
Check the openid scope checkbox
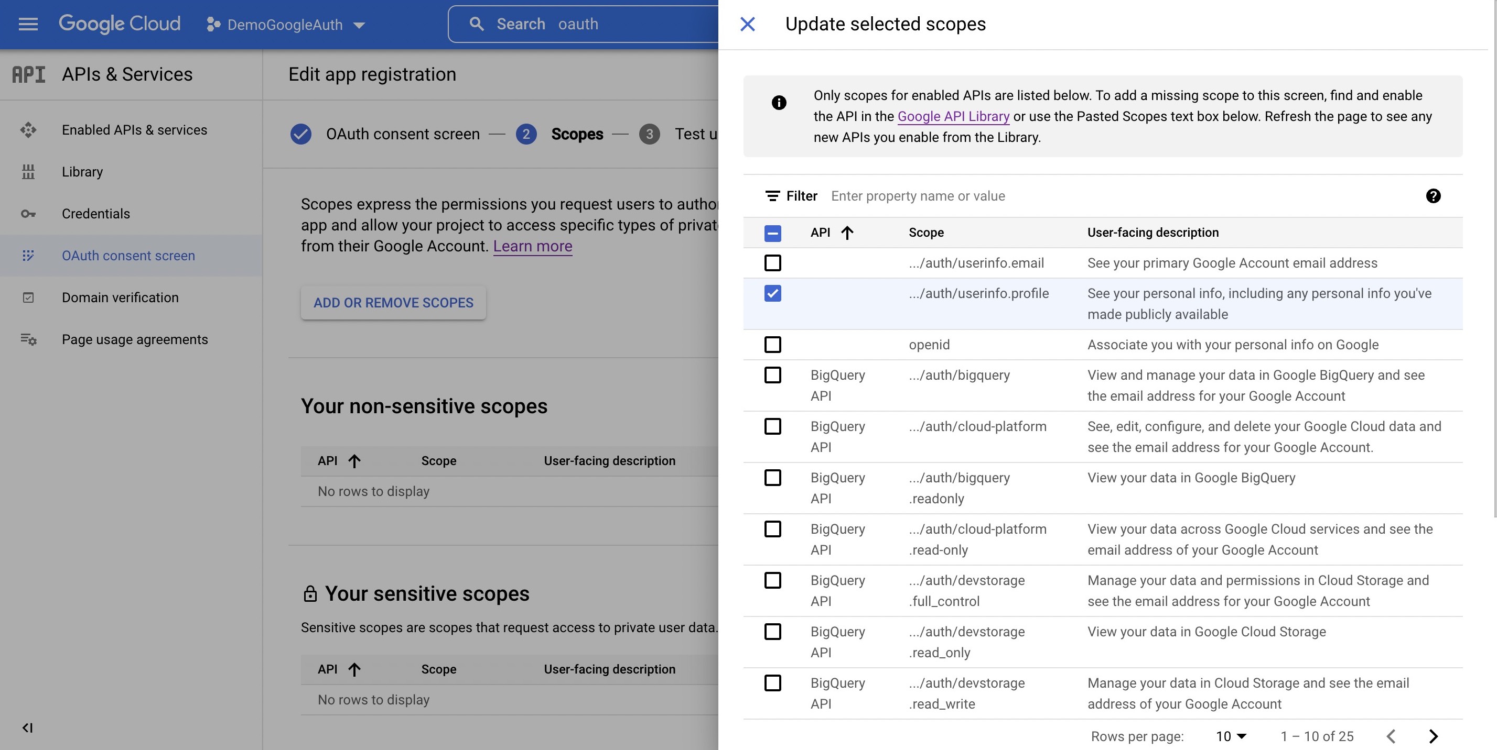[773, 344]
